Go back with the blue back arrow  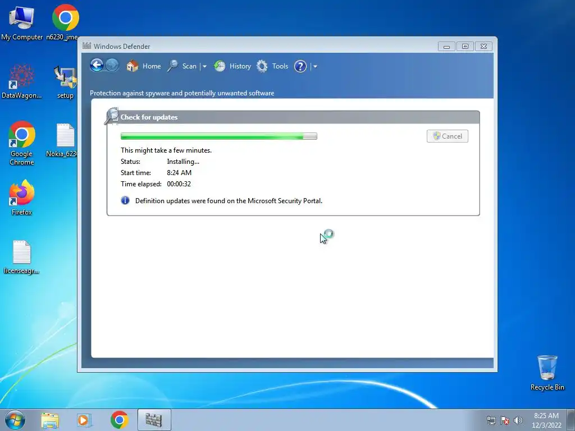point(97,66)
